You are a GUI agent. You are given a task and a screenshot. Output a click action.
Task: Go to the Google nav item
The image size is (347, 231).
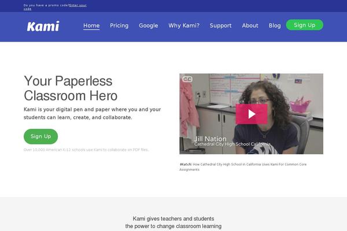tap(148, 25)
